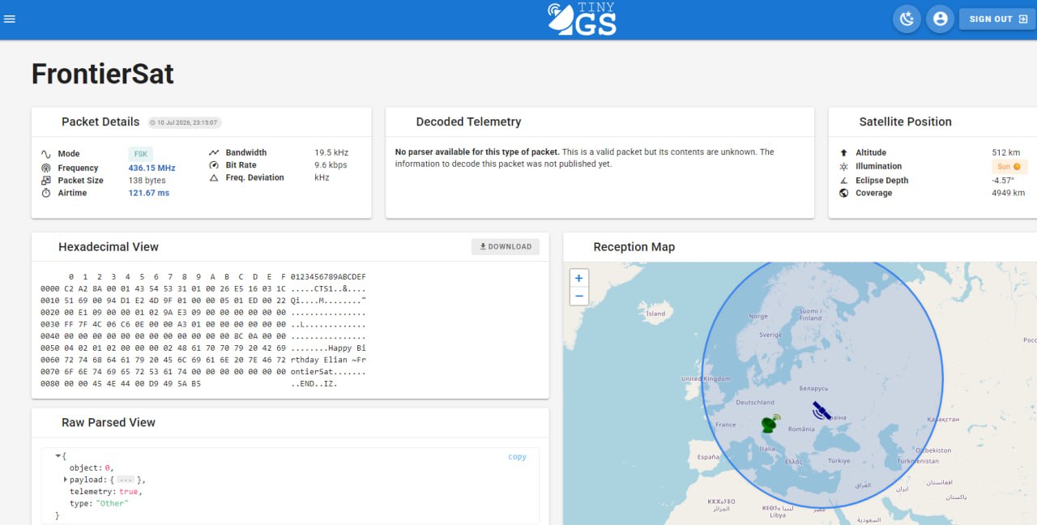Image resolution: width=1037 pixels, height=525 pixels.
Task: Click the Illumination sun icon
Action: click(843, 166)
